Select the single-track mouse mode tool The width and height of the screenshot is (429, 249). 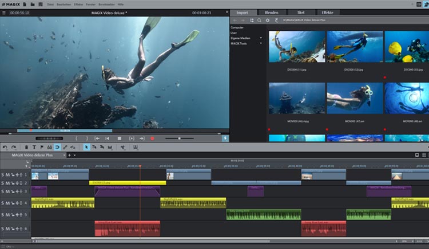(94, 147)
